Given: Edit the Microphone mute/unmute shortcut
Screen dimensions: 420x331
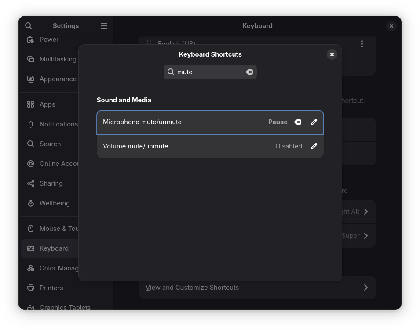Looking at the screenshot, I should [x=314, y=122].
